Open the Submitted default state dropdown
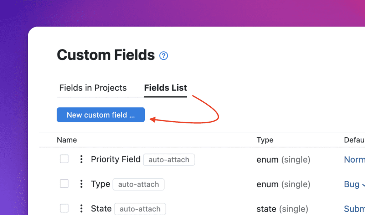 coord(355,209)
